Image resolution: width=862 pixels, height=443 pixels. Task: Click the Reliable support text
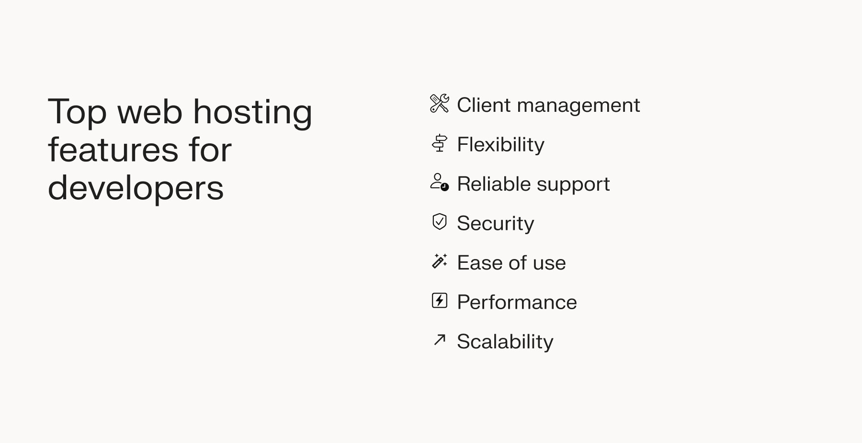point(533,184)
